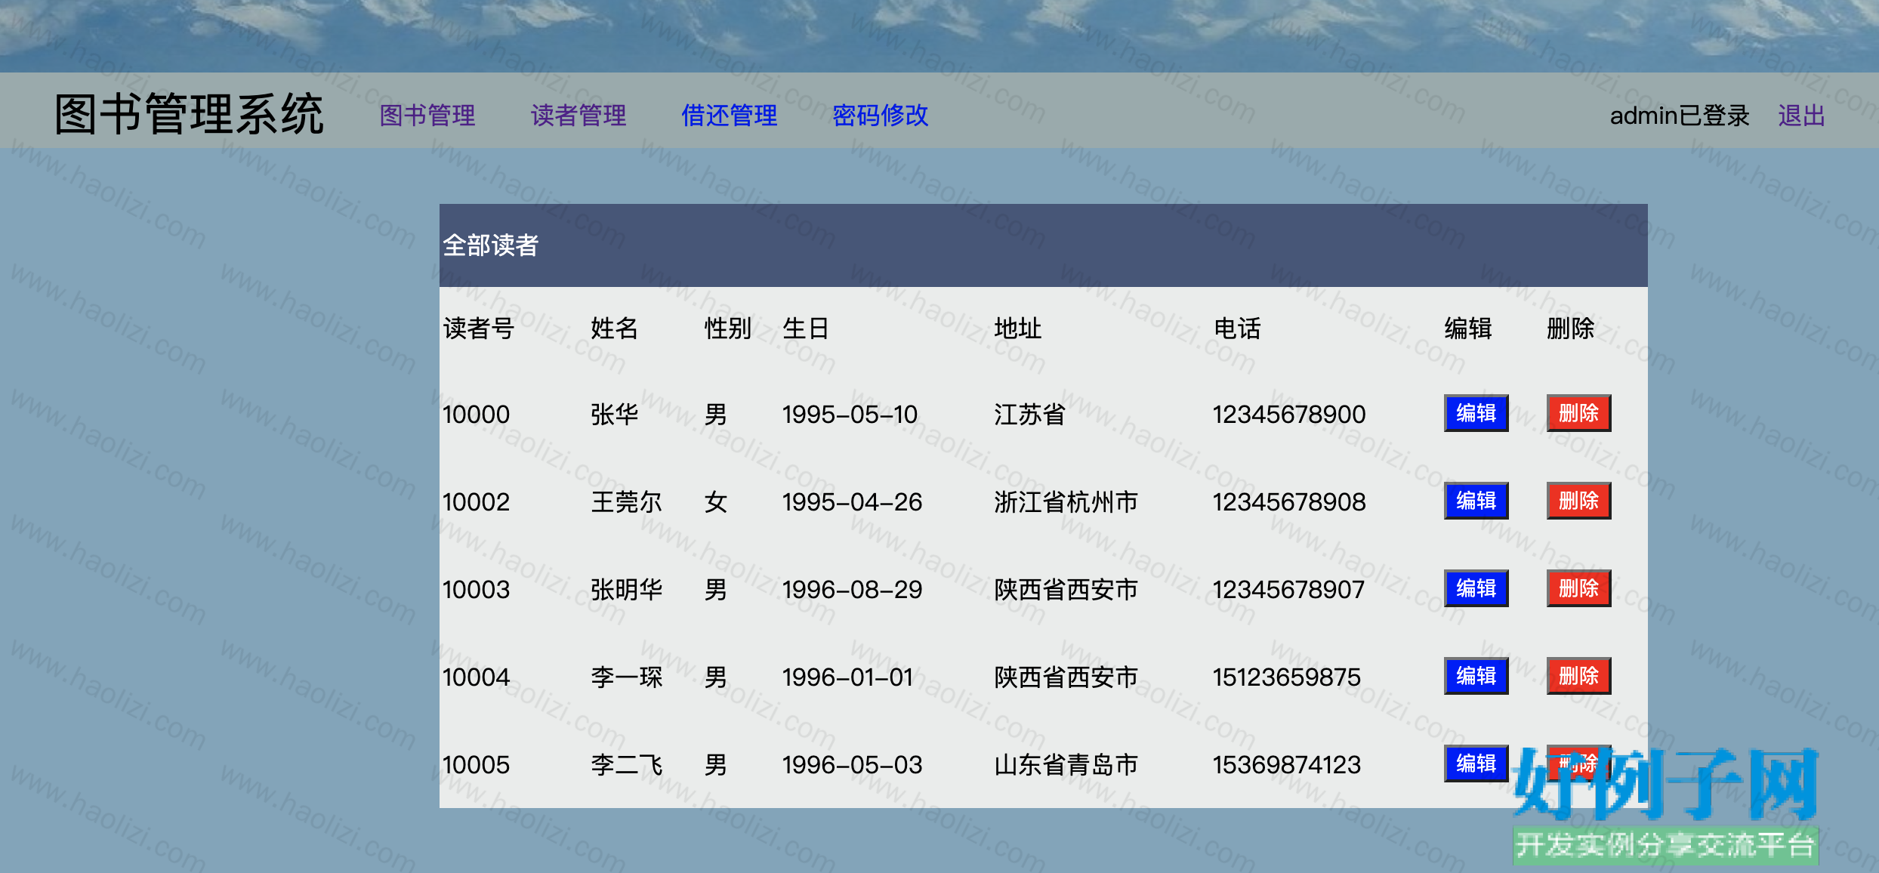
Task: Delete reader 10003 张明华
Action: click(x=1578, y=588)
